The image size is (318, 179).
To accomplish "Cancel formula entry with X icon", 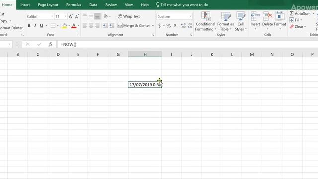I will coord(28,44).
